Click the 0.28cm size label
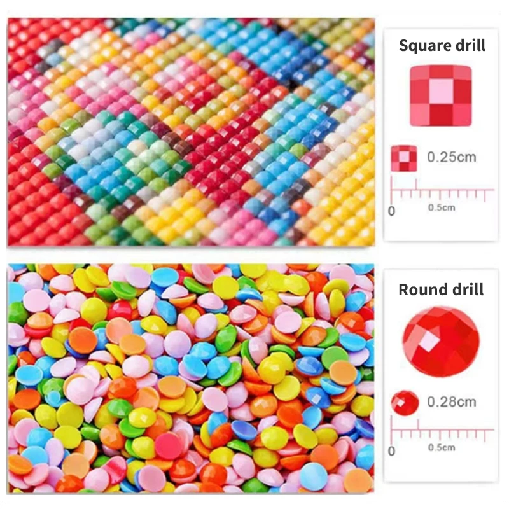This screenshot has width=509, height=509. 452,402
